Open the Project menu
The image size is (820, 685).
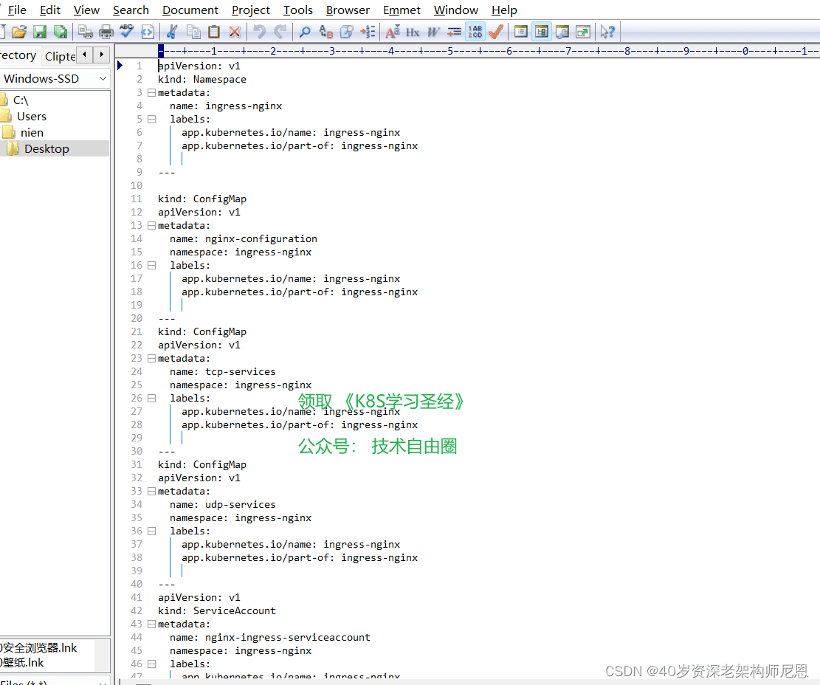point(251,10)
